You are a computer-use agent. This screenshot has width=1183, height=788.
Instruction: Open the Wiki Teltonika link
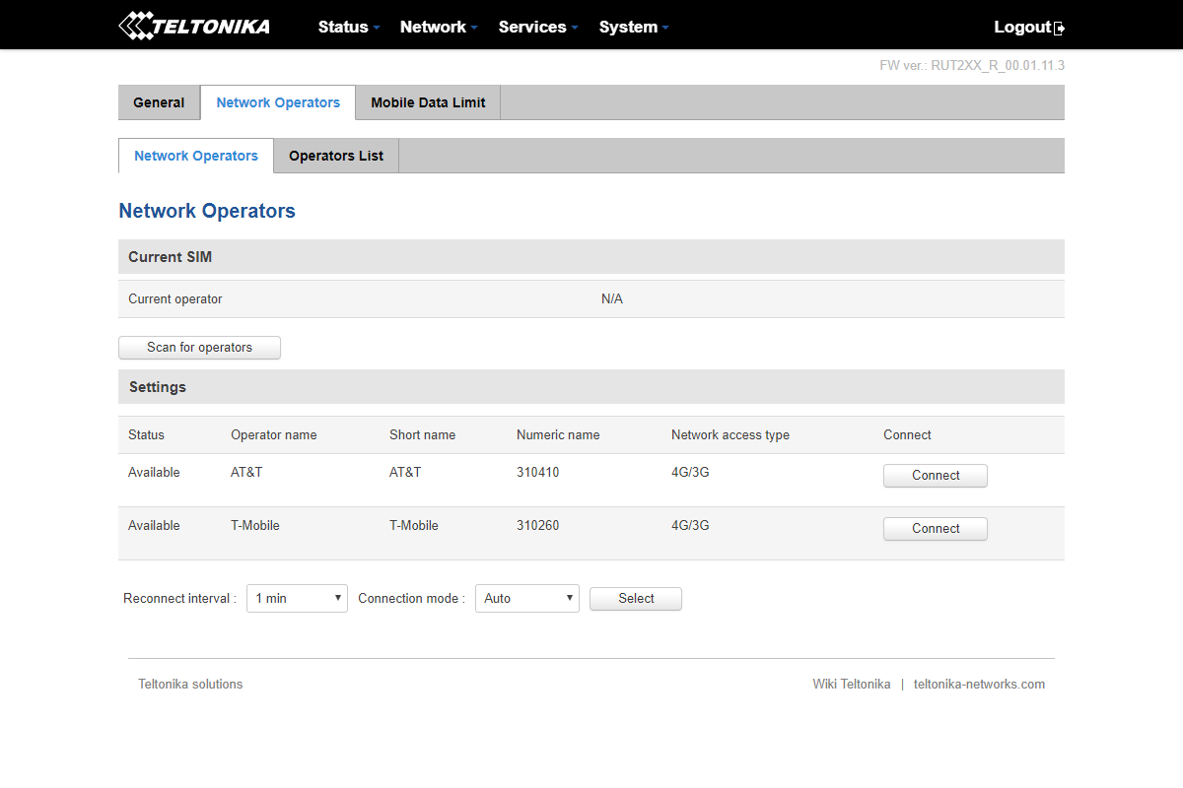tap(851, 684)
